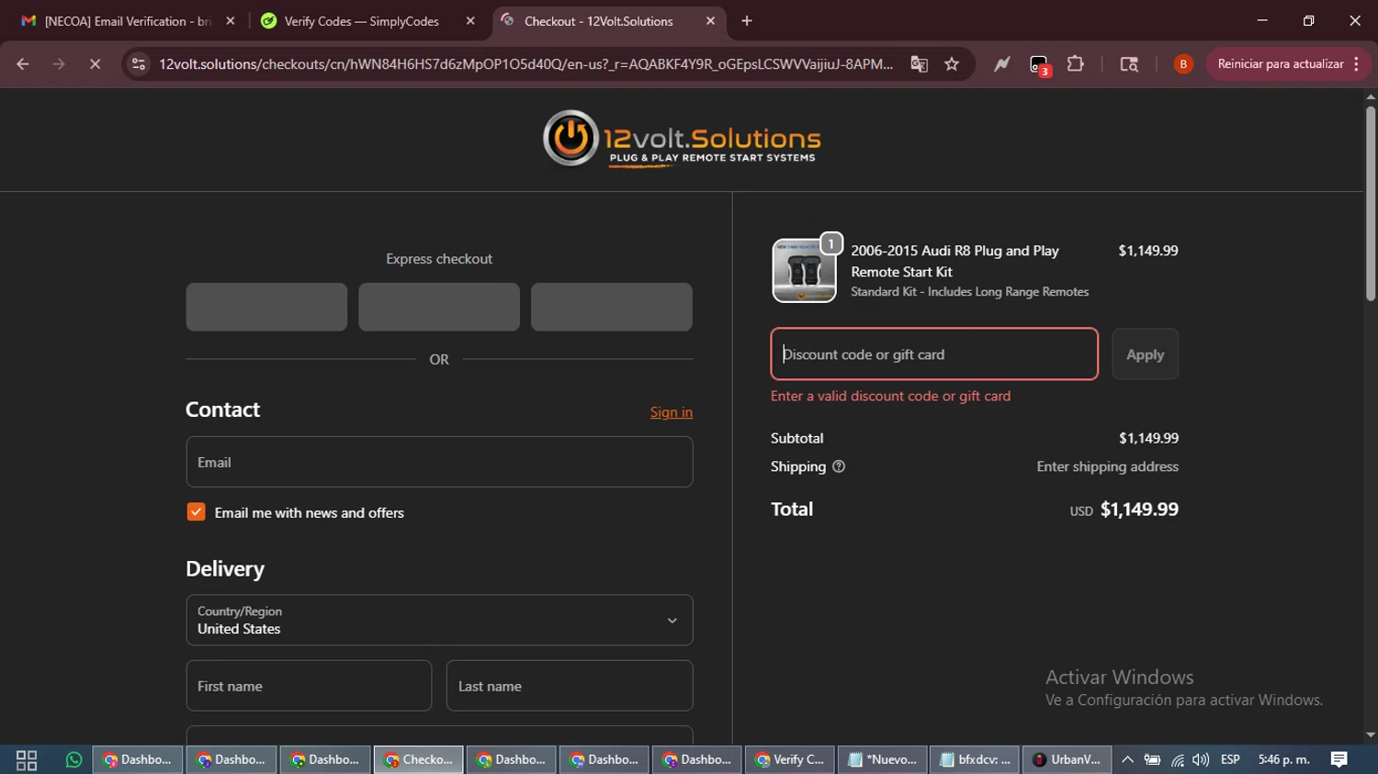Click the Apply discount button

point(1145,354)
